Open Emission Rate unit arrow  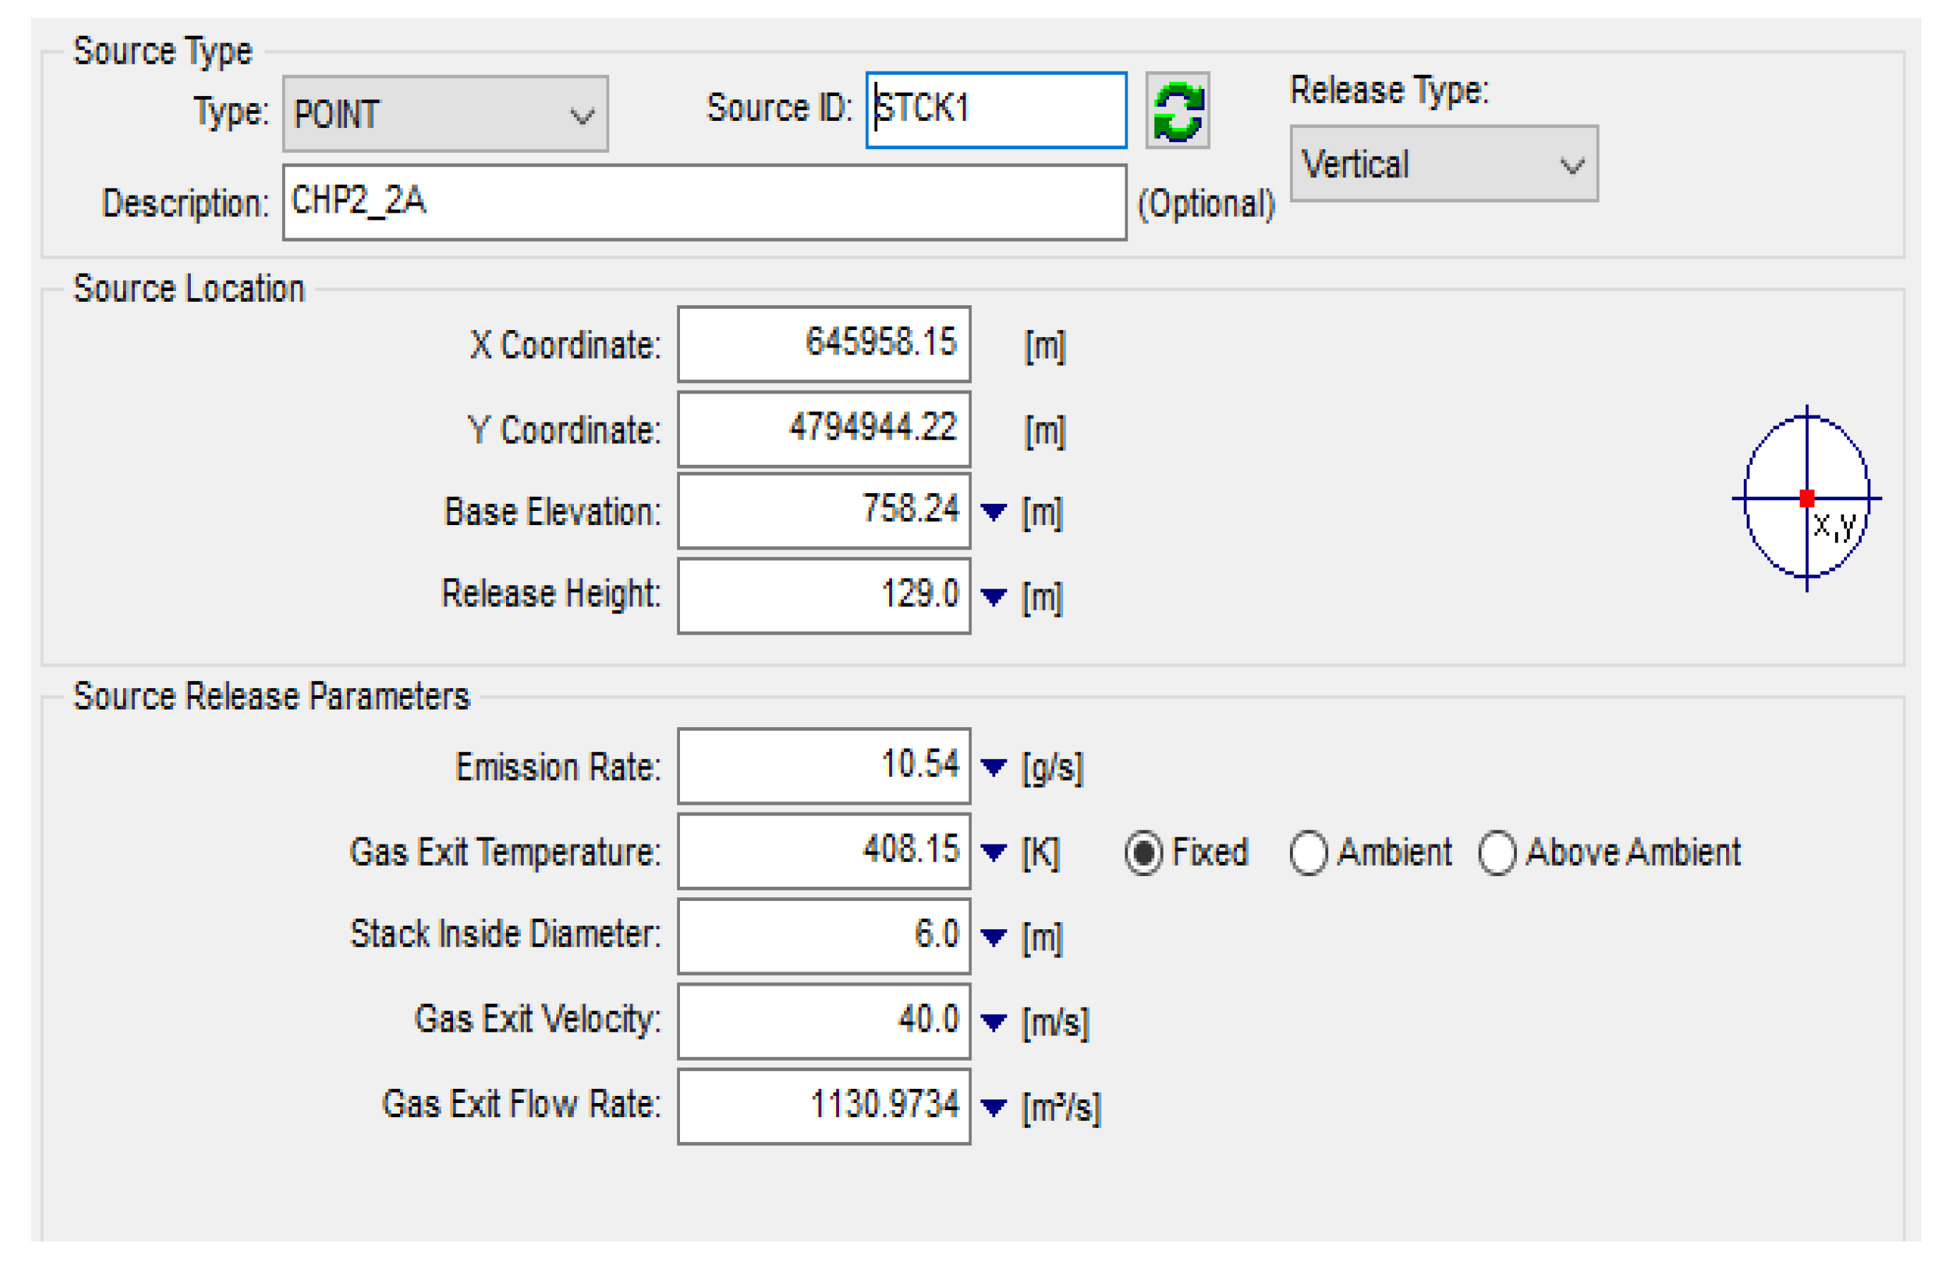(x=993, y=767)
